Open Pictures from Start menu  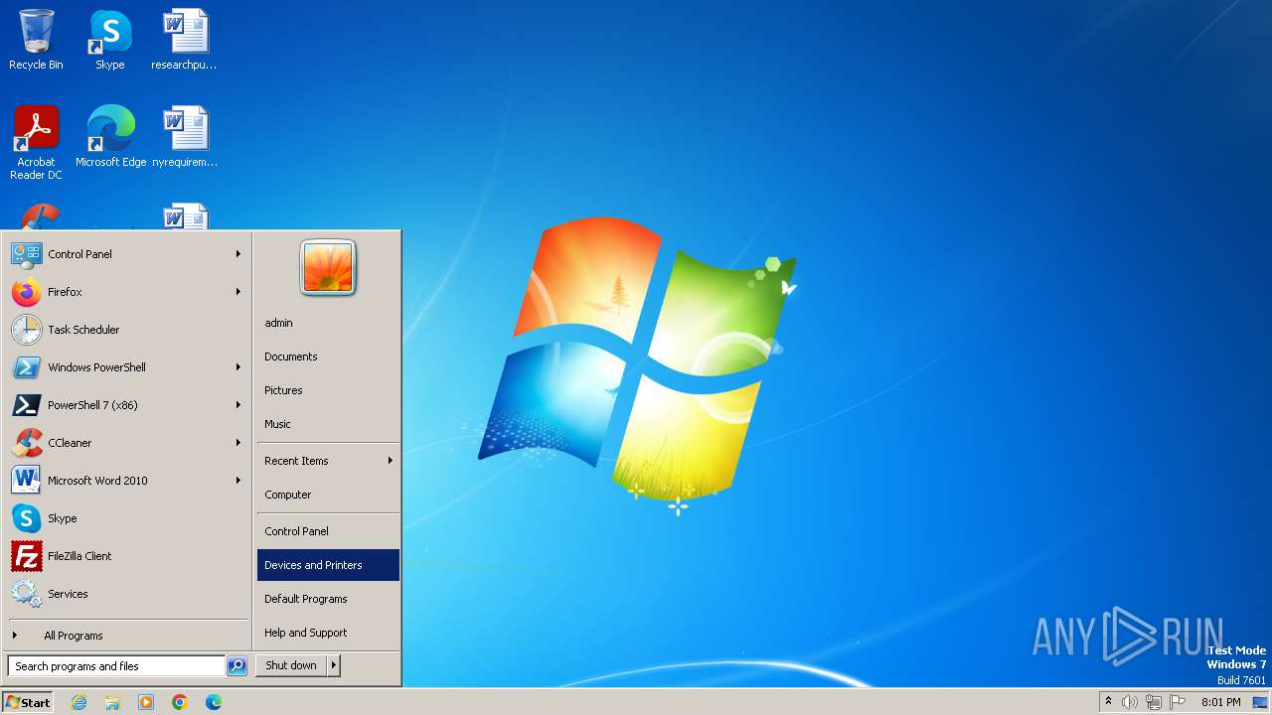point(328,390)
